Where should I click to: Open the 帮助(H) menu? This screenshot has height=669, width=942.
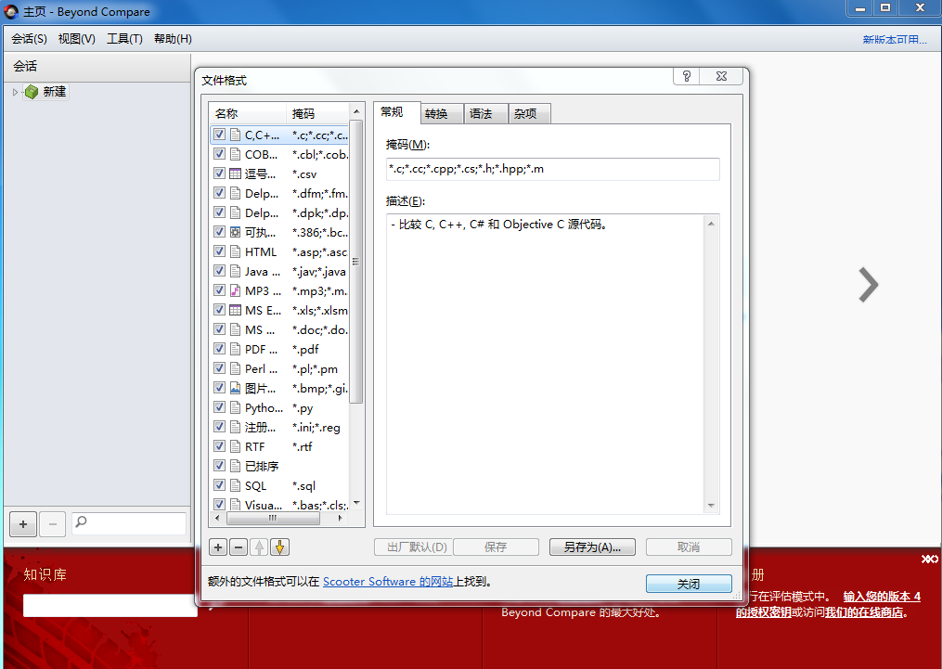(x=173, y=39)
